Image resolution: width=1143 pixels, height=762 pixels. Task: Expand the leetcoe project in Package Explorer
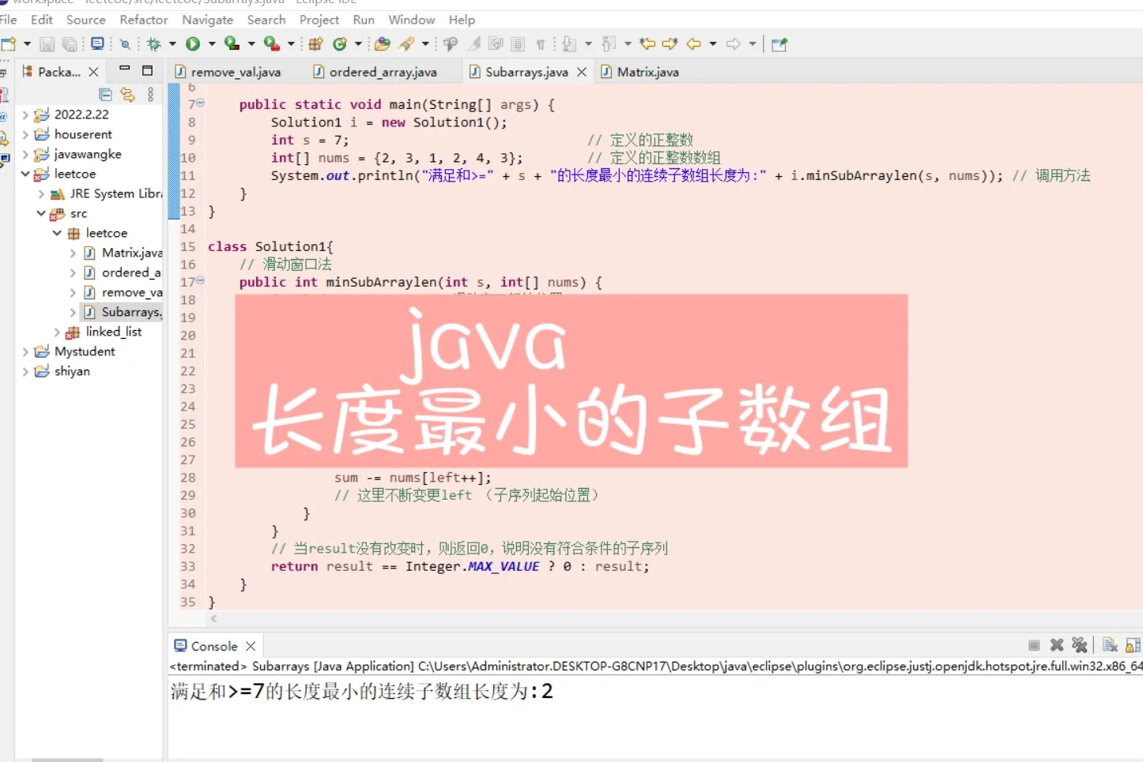point(26,174)
